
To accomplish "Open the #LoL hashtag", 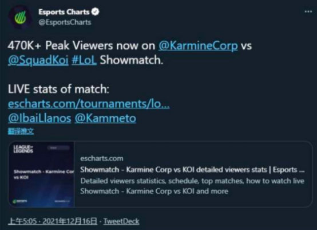I will pos(84,60).
